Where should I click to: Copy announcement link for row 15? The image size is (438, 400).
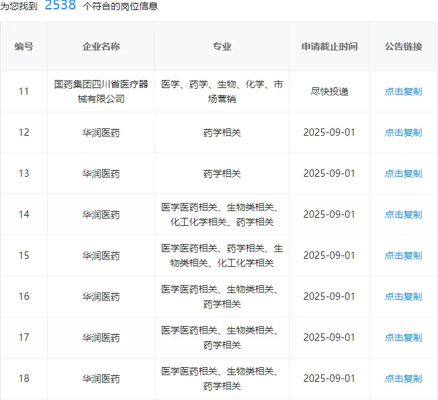[x=403, y=255]
